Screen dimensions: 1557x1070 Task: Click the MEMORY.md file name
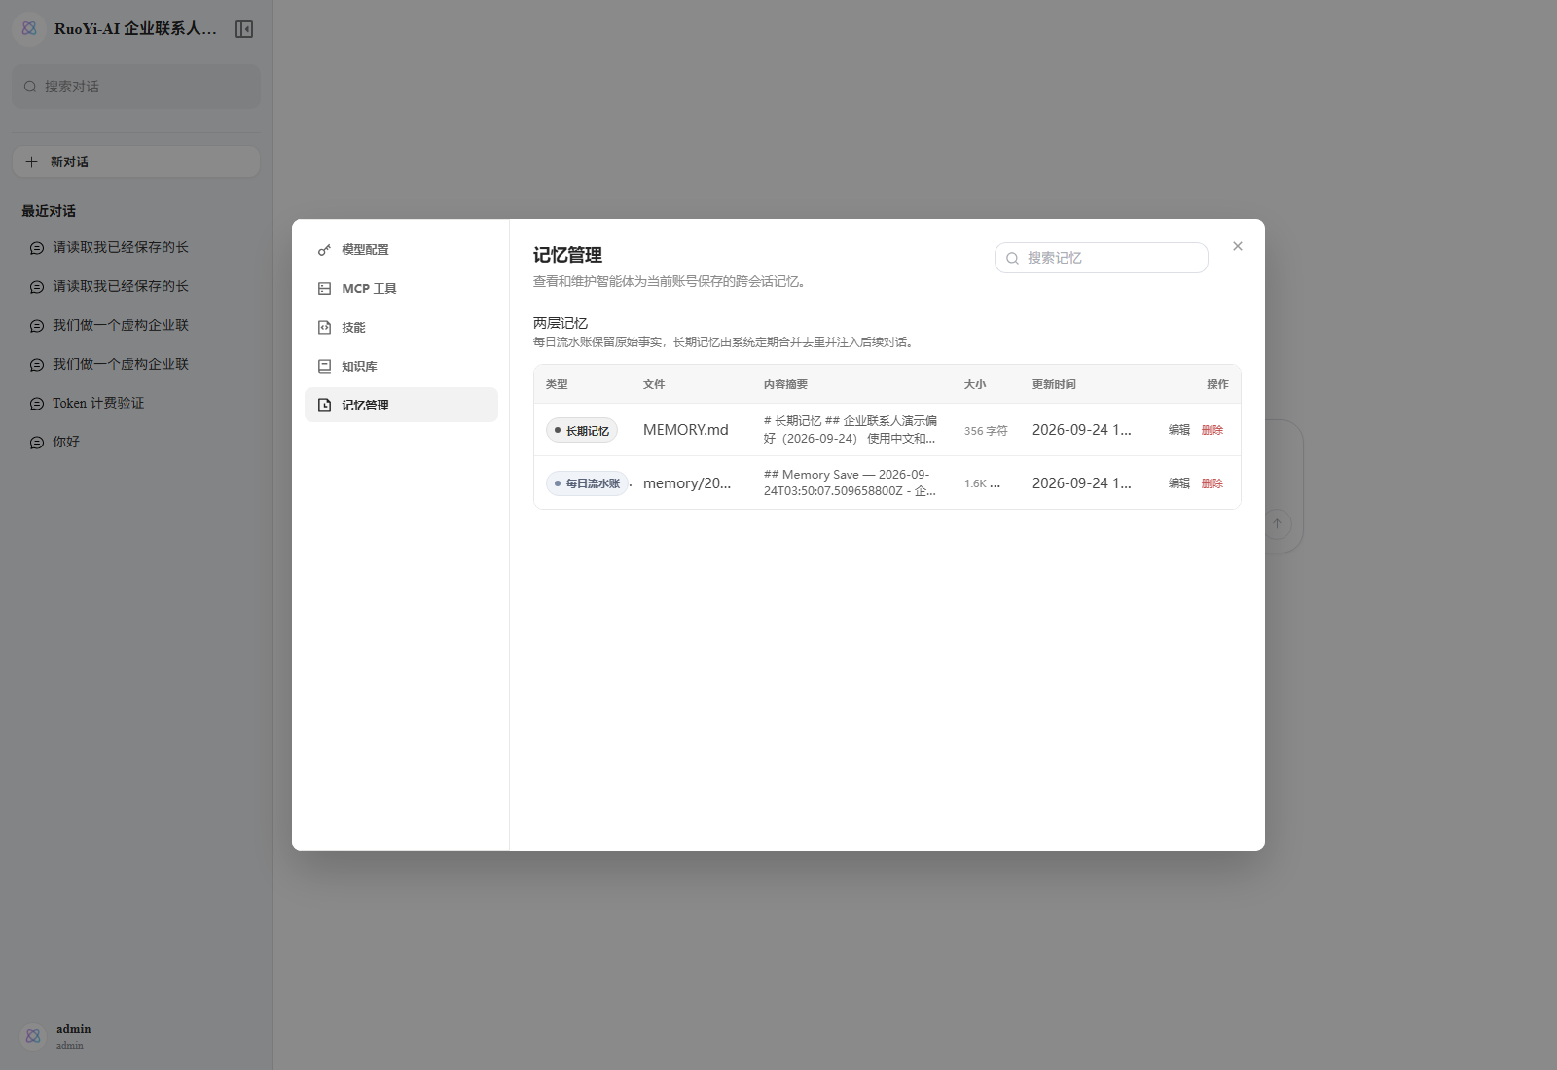(x=686, y=430)
